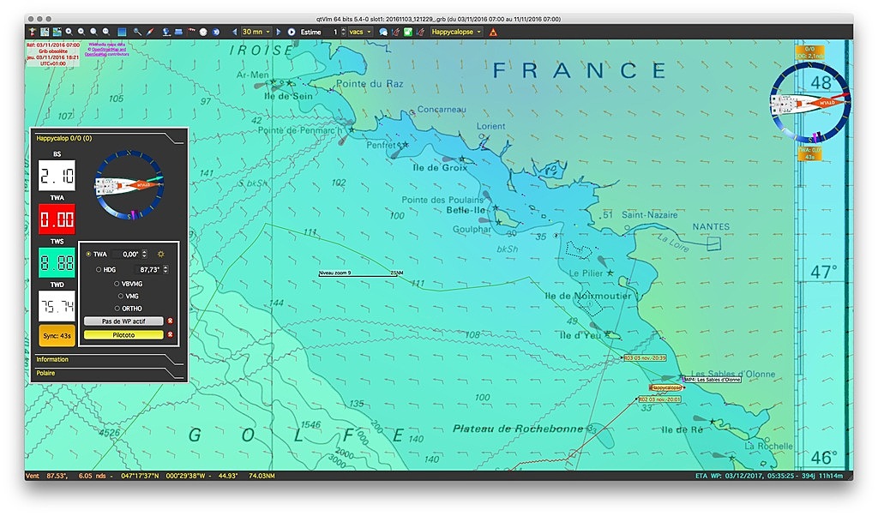The height and width of the screenshot is (516, 878).
Task: Open the Pilototo button
Action: [123, 334]
